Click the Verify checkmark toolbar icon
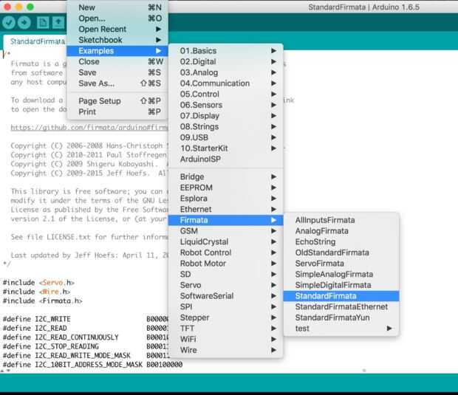The height and width of the screenshot is (395, 458). click(x=8, y=22)
